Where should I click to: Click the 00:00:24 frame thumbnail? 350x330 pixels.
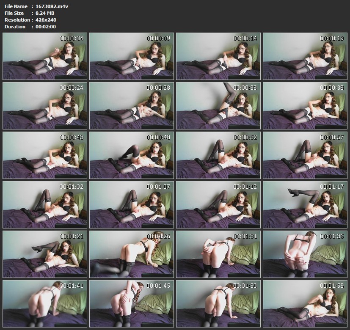(45, 106)
